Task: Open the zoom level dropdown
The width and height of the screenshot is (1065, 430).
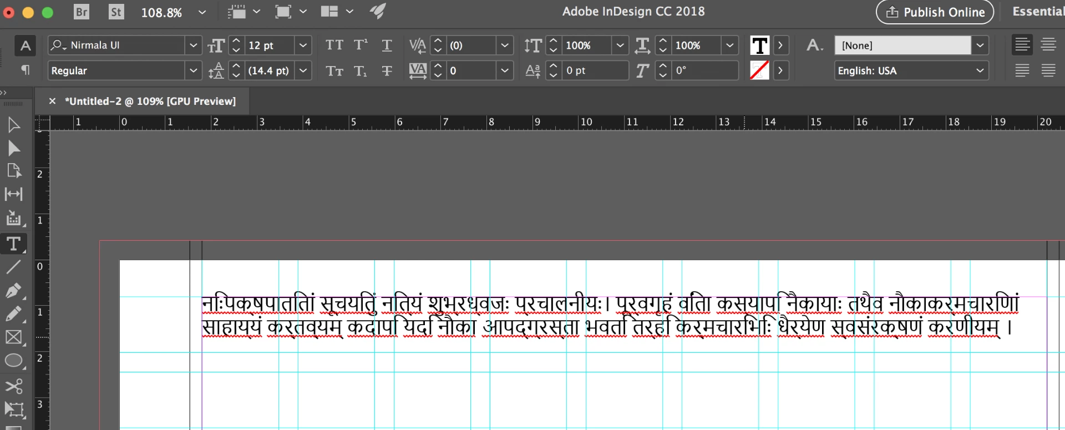Action: tap(202, 12)
